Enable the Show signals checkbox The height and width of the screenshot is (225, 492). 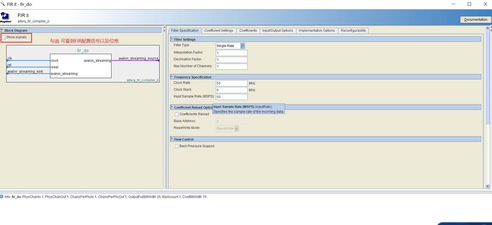[x=4, y=37]
